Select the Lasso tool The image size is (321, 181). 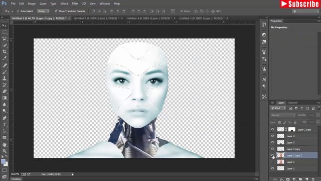pos(5,39)
